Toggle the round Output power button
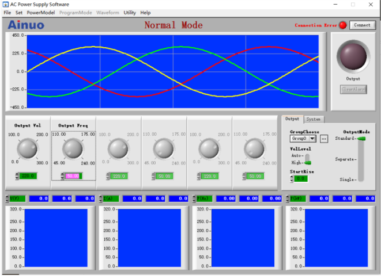 click(353, 57)
